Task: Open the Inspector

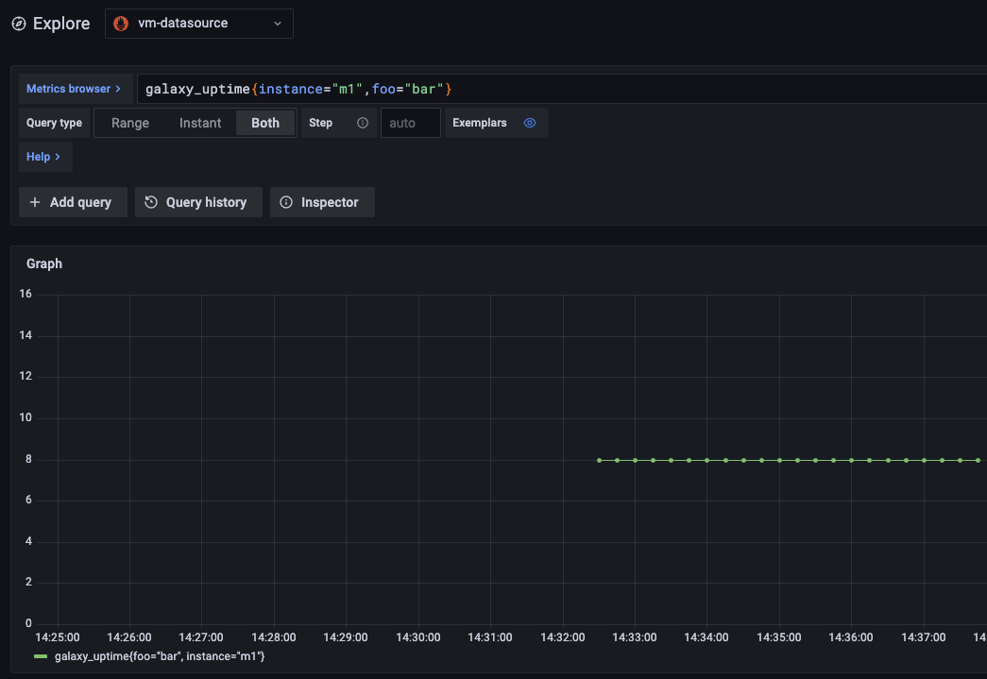Action: 322,202
